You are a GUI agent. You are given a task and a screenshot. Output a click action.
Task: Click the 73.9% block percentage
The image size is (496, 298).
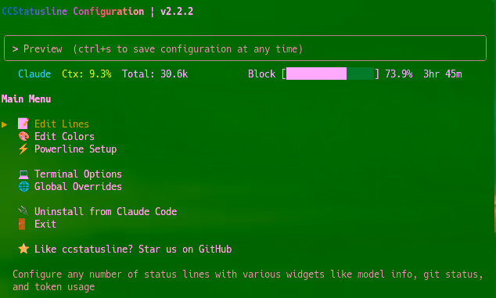tap(399, 74)
